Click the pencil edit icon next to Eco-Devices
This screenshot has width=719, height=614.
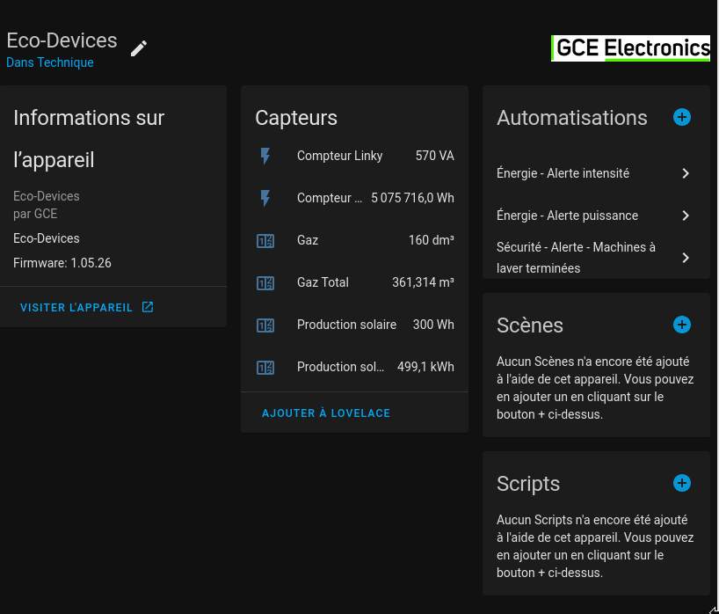click(139, 48)
